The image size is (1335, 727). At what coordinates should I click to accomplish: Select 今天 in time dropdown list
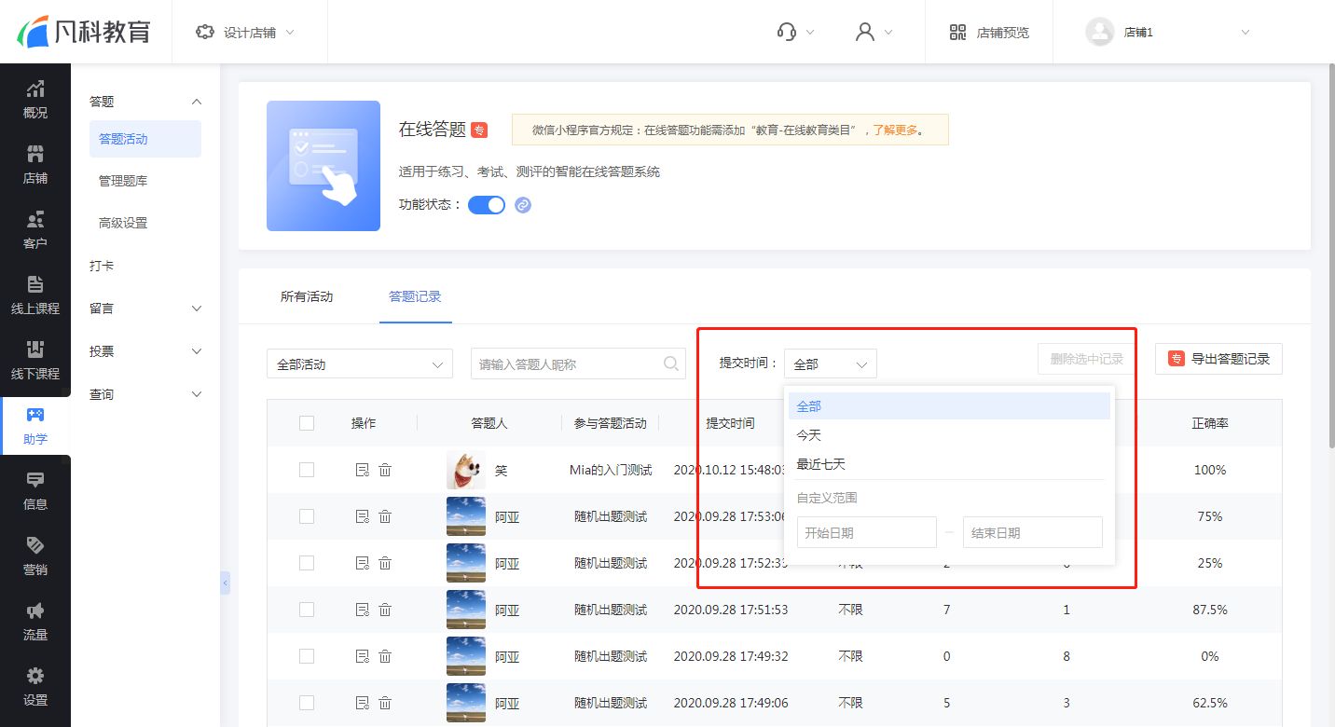949,435
